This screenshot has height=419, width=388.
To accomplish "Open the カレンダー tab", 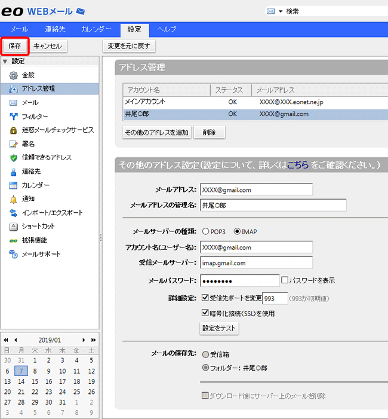I will click(x=96, y=29).
